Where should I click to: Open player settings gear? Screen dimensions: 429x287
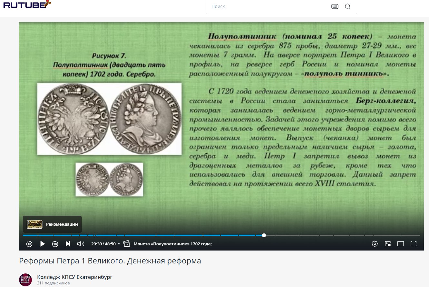(x=375, y=244)
